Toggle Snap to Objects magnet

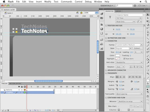pyautogui.click(x=148, y=97)
